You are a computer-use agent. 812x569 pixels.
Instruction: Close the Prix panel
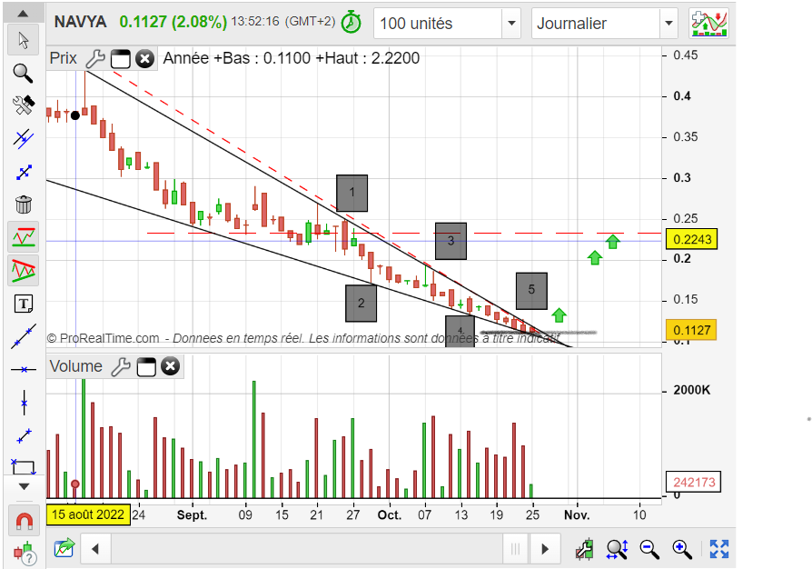point(145,58)
